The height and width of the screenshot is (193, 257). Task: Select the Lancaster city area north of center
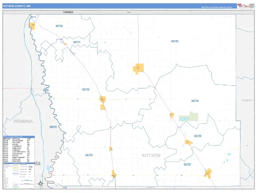click(x=138, y=68)
